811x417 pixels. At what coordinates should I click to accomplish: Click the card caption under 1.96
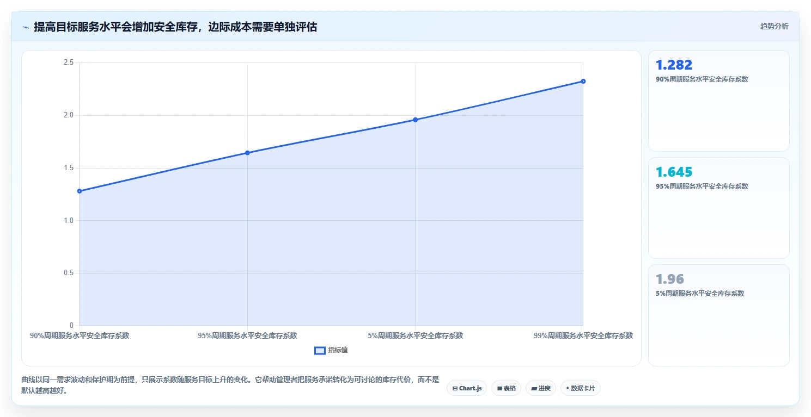[700, 293]
